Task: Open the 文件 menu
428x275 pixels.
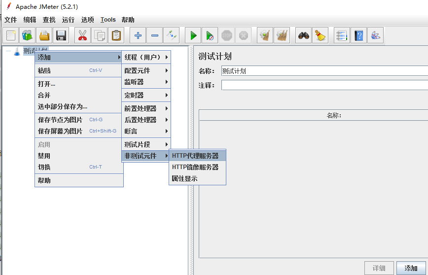Action: click(11, 20)
